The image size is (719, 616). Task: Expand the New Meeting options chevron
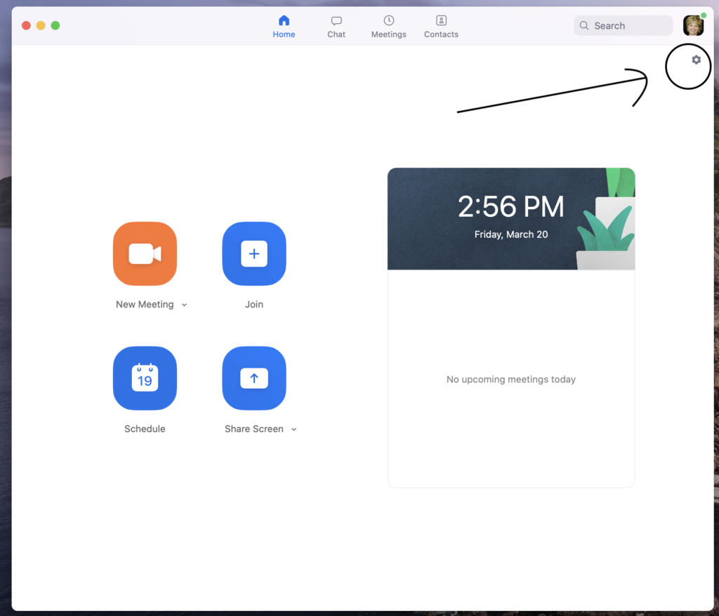pyautogui.click(x=185, y=304)
